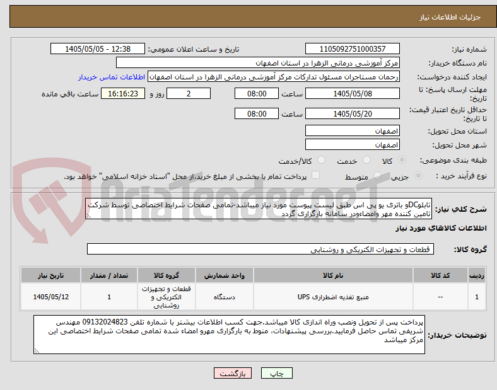Click the چاپ print button
The image size is (497, 390).
[277, 374]
